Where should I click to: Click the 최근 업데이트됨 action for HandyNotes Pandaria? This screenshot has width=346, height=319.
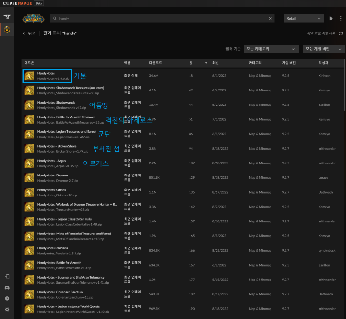132,251
